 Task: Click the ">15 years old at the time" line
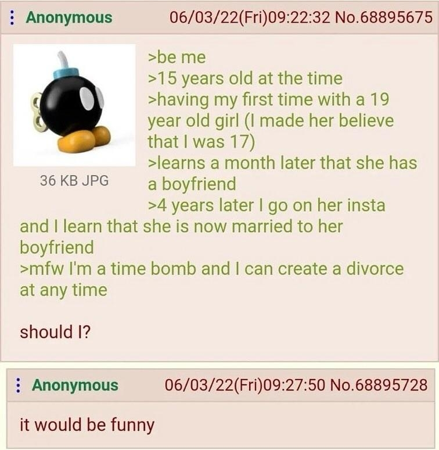245,78
